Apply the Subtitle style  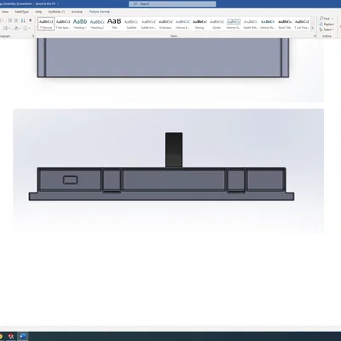(x=131, y=24)
